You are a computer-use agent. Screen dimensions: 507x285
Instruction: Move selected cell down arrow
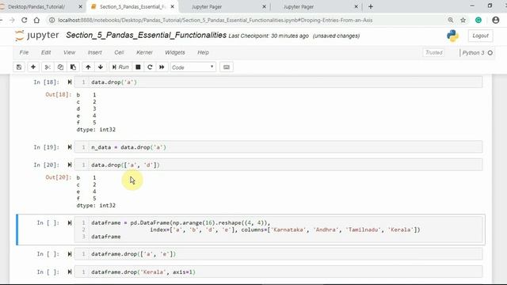[101, 67]
